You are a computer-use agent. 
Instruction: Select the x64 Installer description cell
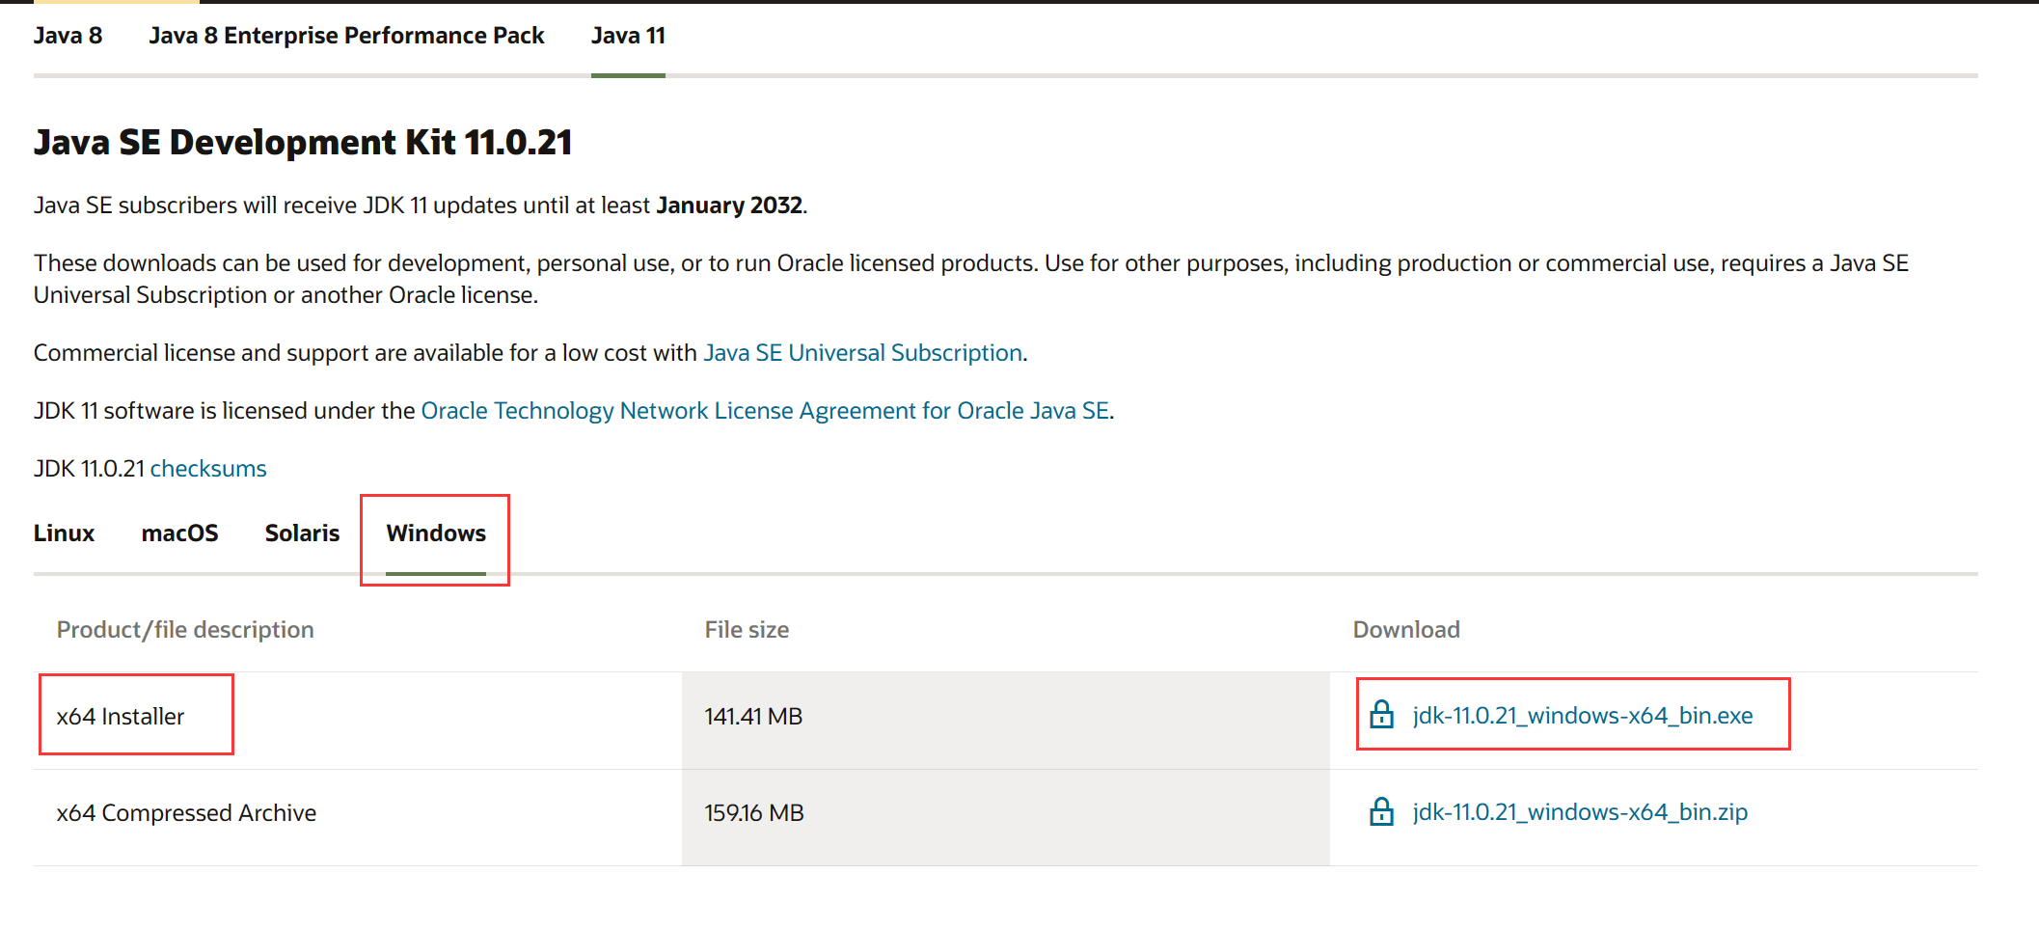(358, 721)
